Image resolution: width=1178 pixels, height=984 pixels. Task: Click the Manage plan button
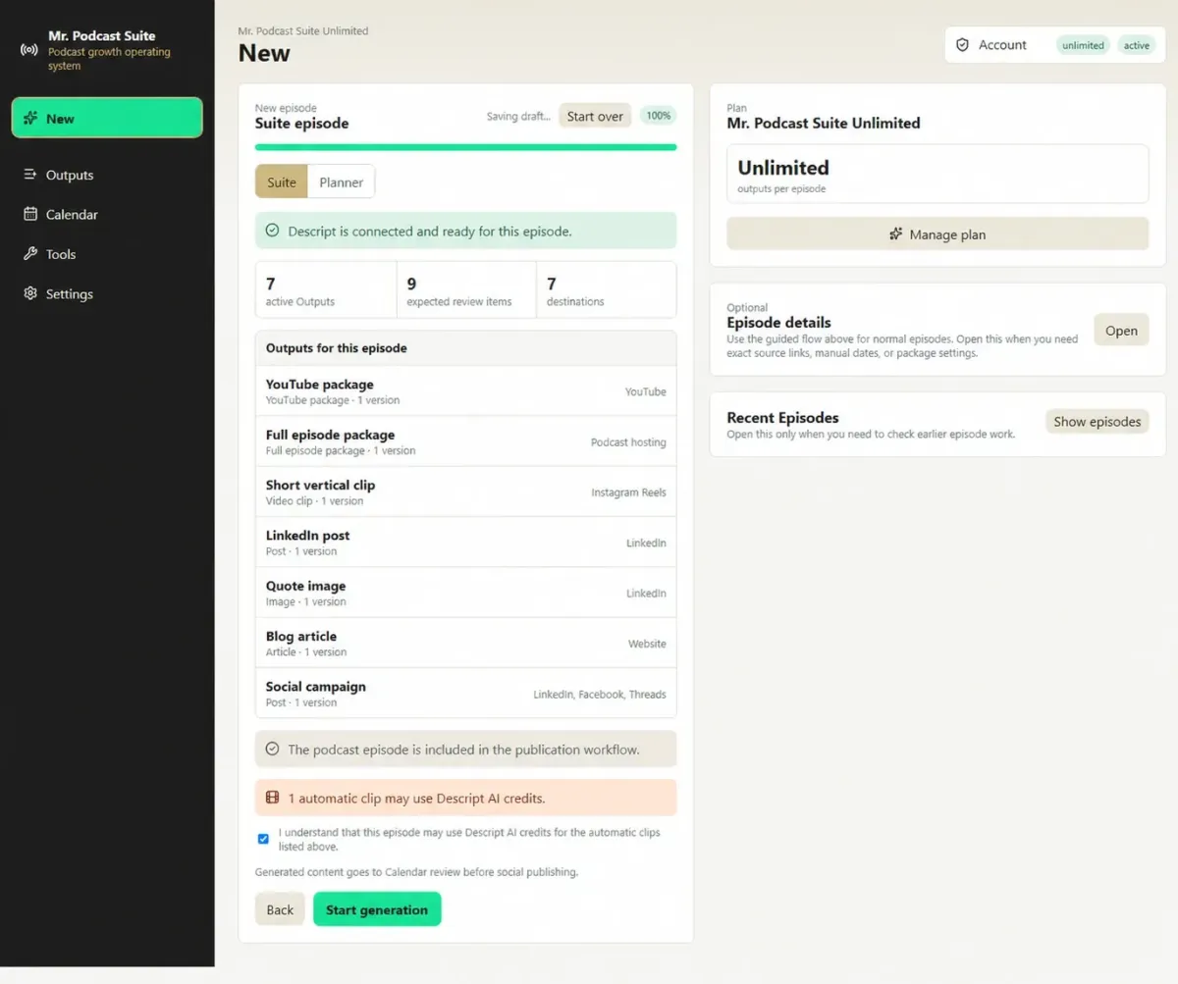pos(937,234)
